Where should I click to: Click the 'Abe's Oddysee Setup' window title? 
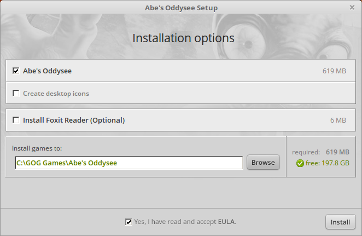[x=181, y=8]
